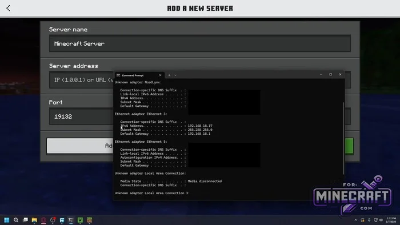
Task: Open the clock and date in the taskbar
Action: point(391,220)
